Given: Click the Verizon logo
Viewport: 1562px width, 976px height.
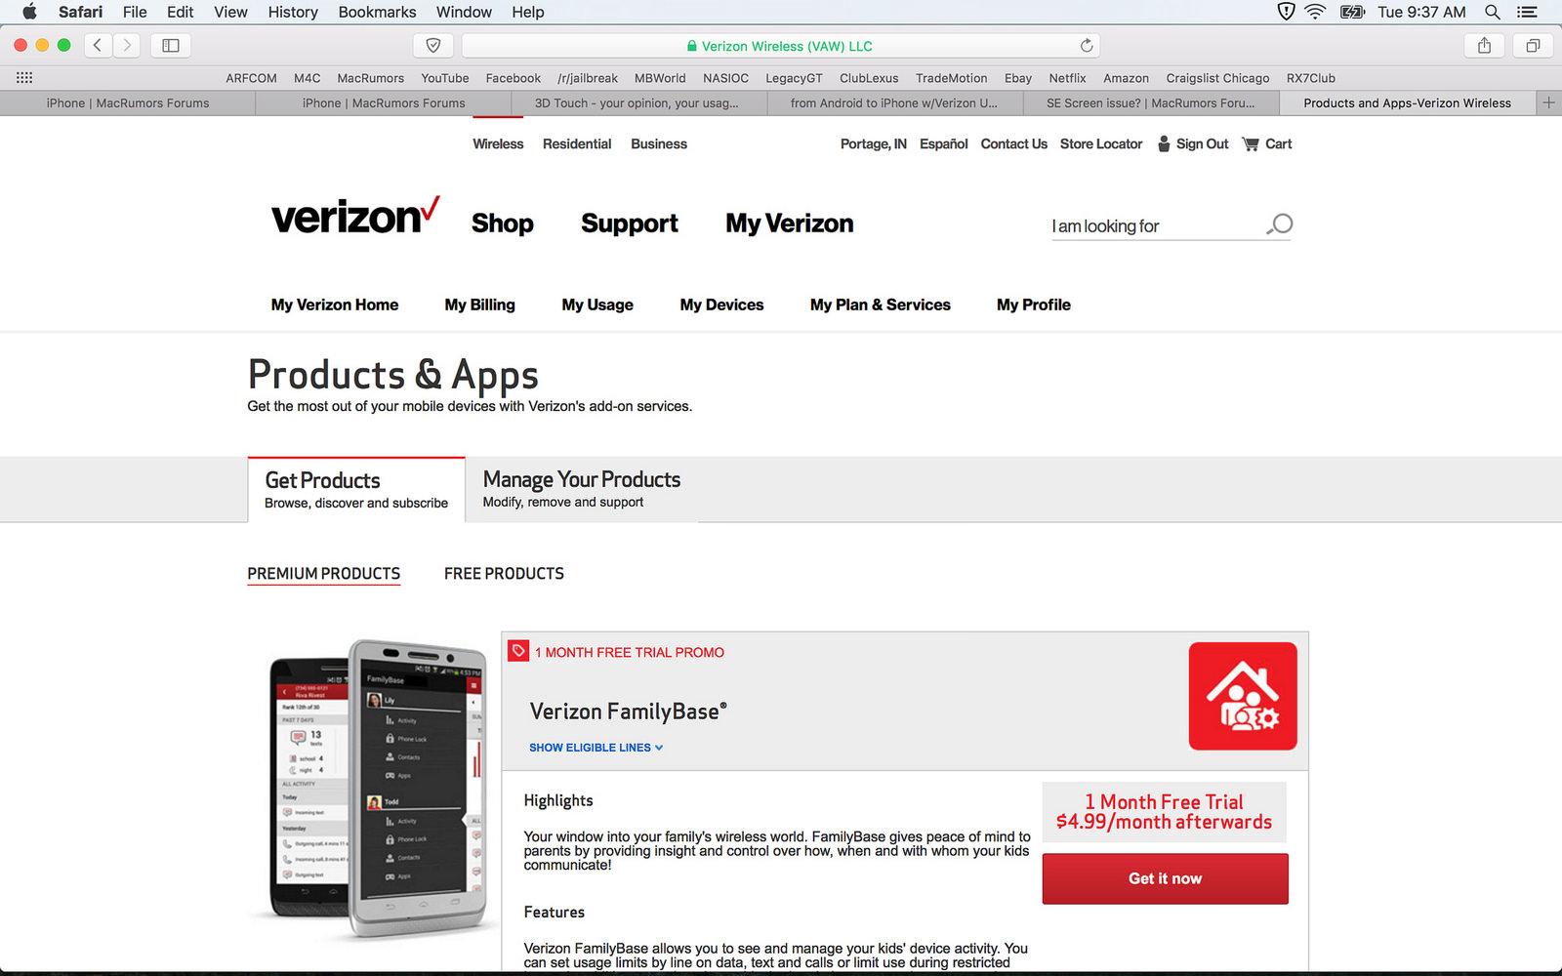Looking at the screenshot, I should tap(355, 216).
